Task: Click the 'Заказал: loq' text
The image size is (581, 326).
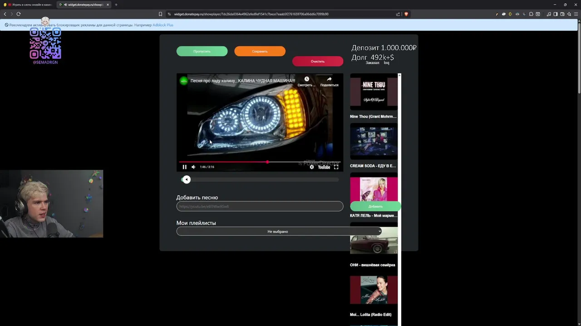Action: [378, 63]
